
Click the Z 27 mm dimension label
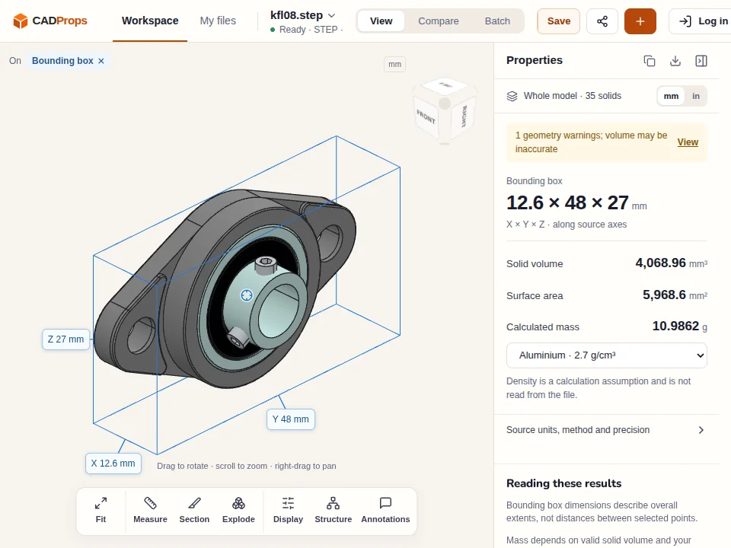coord(65,339)
